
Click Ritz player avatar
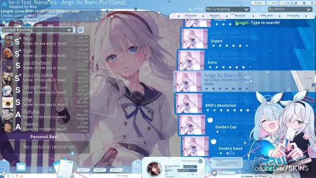pos(8,102)
